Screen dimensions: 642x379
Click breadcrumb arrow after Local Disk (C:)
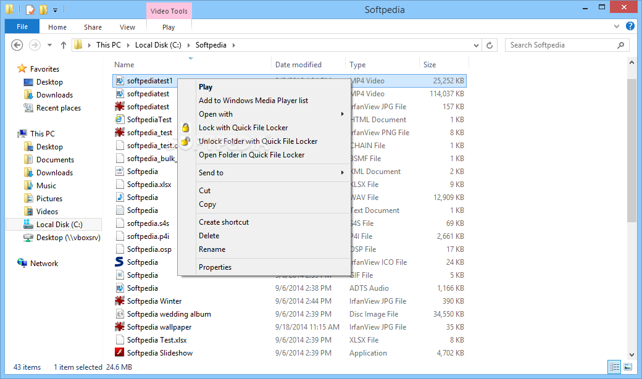pos(189,45)
